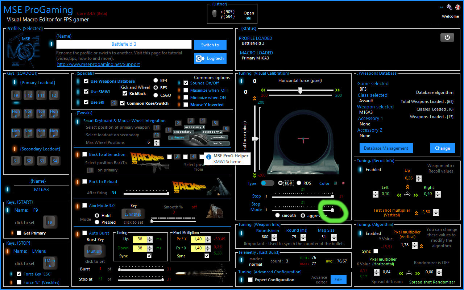
Task: Select the RDS scope type radio button
Action: pos(299,183)
